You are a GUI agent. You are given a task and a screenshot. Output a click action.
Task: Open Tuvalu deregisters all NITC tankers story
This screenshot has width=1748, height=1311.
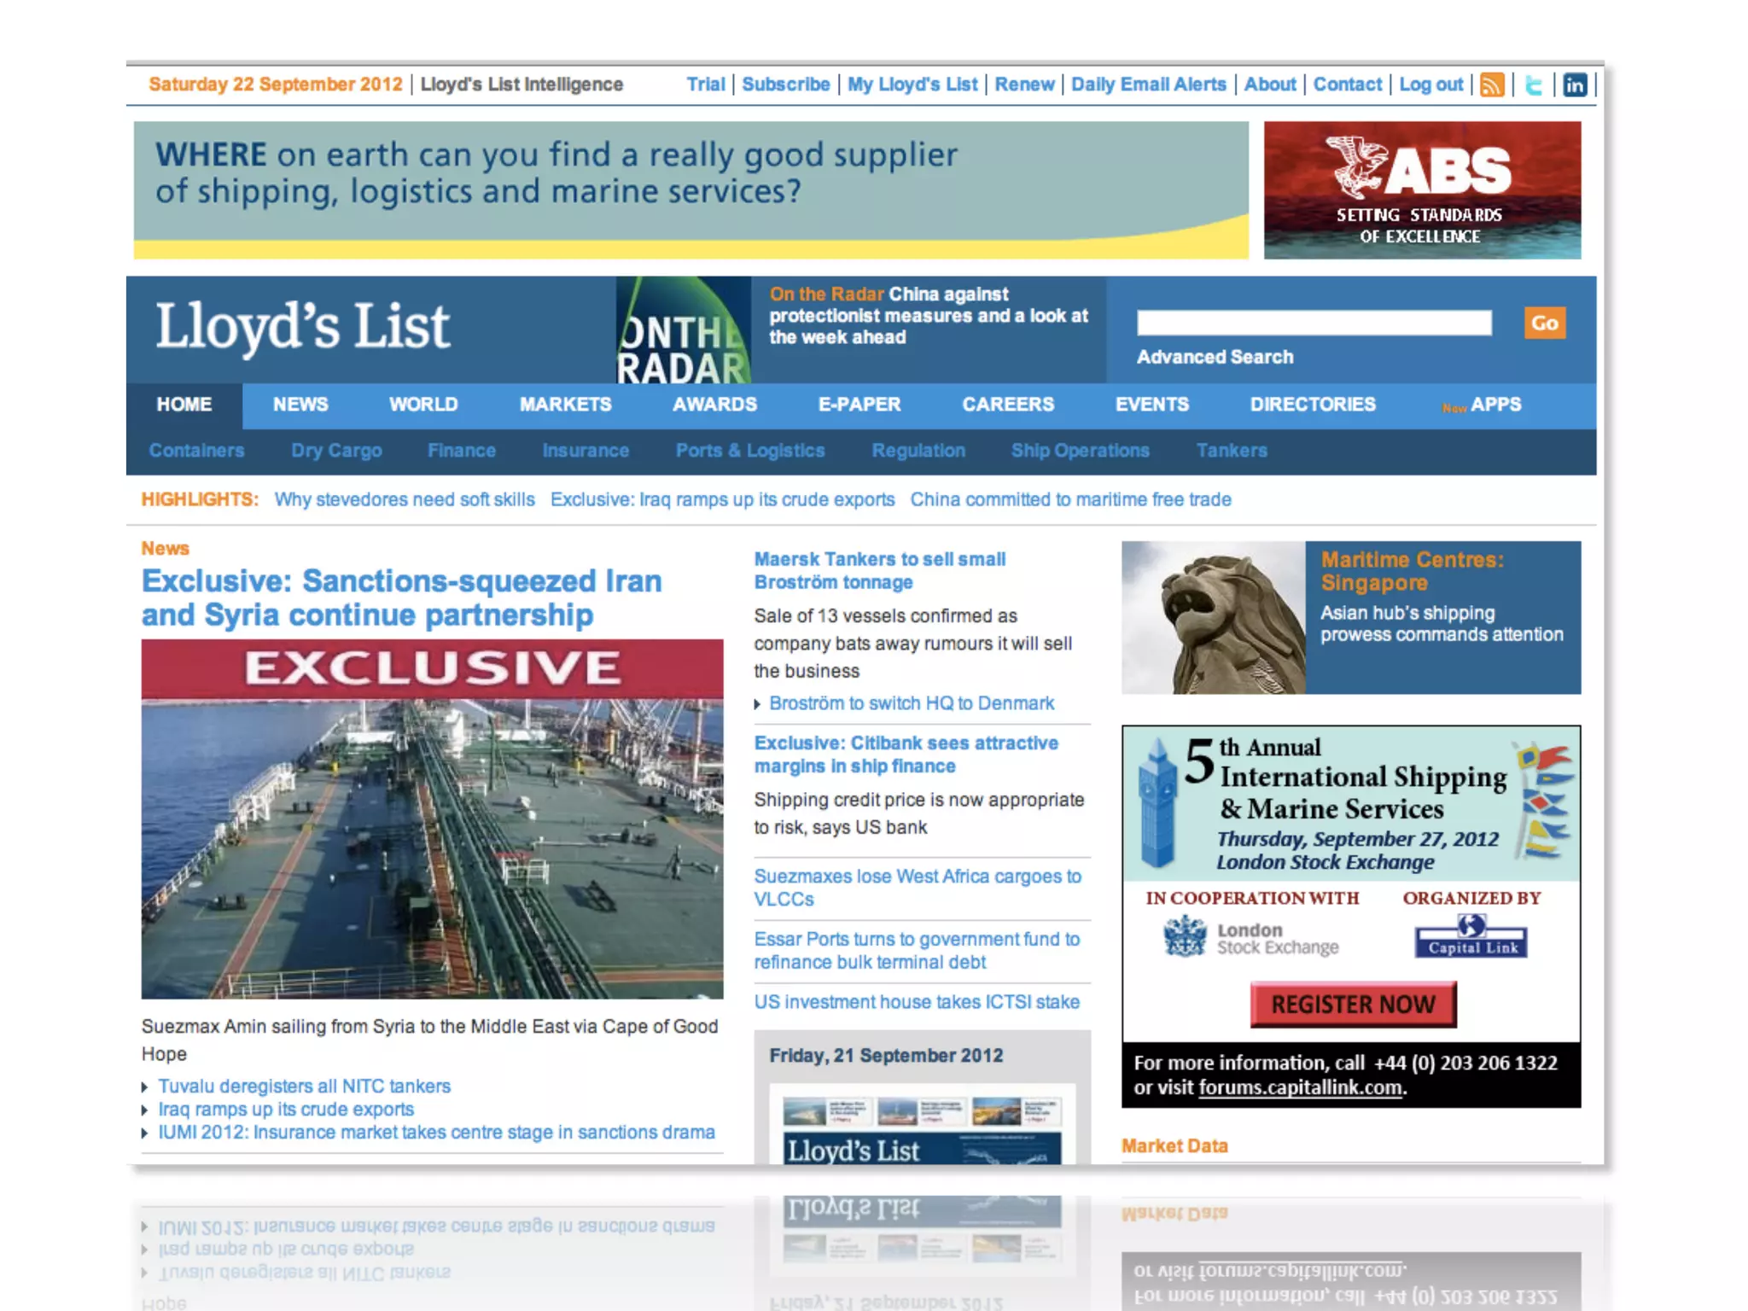pos(304,1086)
